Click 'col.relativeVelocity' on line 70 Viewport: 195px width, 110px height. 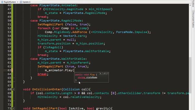click(81, 97)
